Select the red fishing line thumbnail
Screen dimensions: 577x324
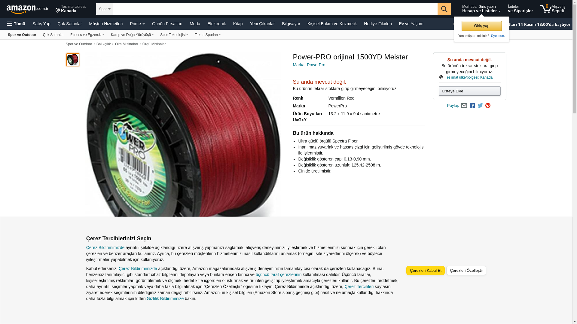point(73,60)
